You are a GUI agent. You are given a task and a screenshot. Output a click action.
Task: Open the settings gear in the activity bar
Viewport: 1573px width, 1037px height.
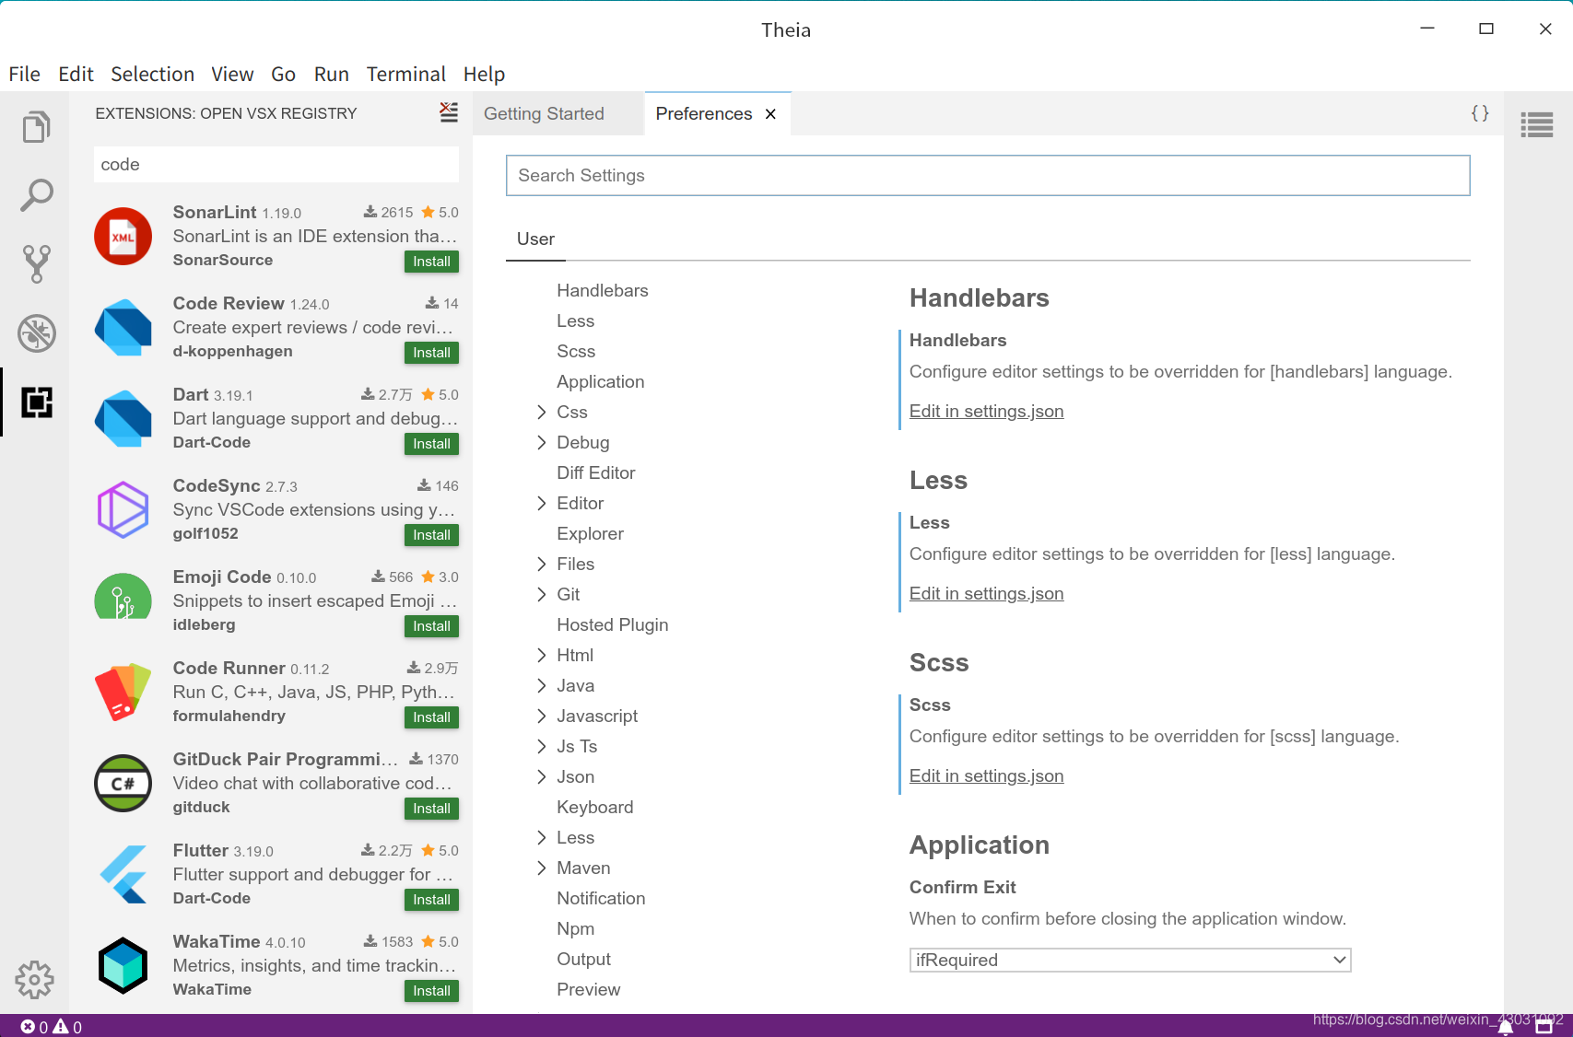tap(35, 980)
